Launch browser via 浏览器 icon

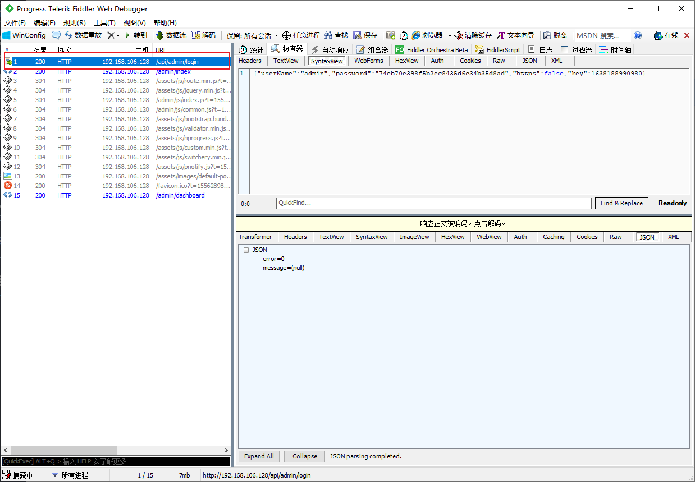click(x=427, y=35)
